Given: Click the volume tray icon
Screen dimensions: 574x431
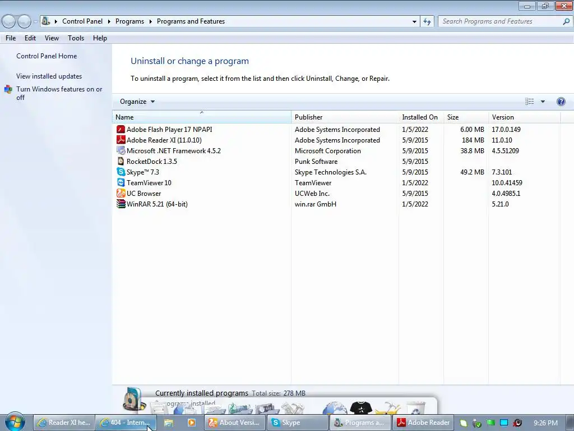Looking at the screenshot, I should 517,423.
